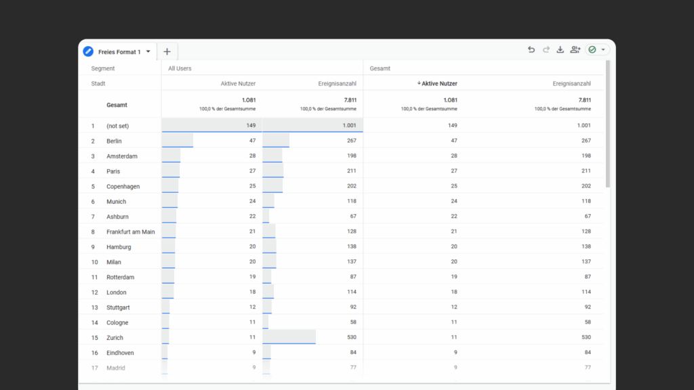Click the blue pencil edit icon
The width and height of the screenshot is (694, 390).
(x=88, y=51)
